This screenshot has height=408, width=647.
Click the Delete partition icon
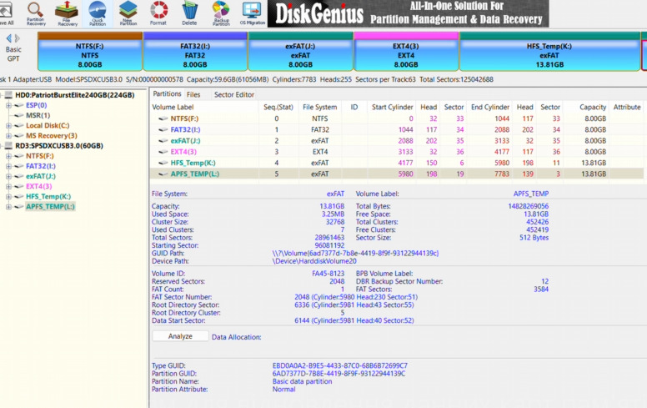189,13
